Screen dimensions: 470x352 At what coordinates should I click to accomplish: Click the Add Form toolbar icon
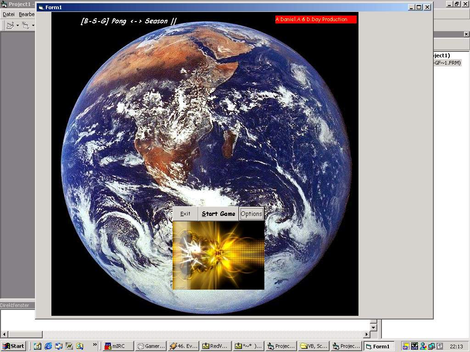[26, 26]
